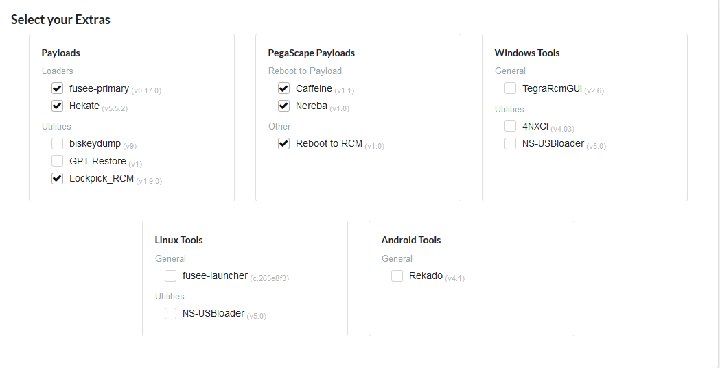Enable the biskeydump checkbox
Screen dimensions: 720x368
click(57, 143)
